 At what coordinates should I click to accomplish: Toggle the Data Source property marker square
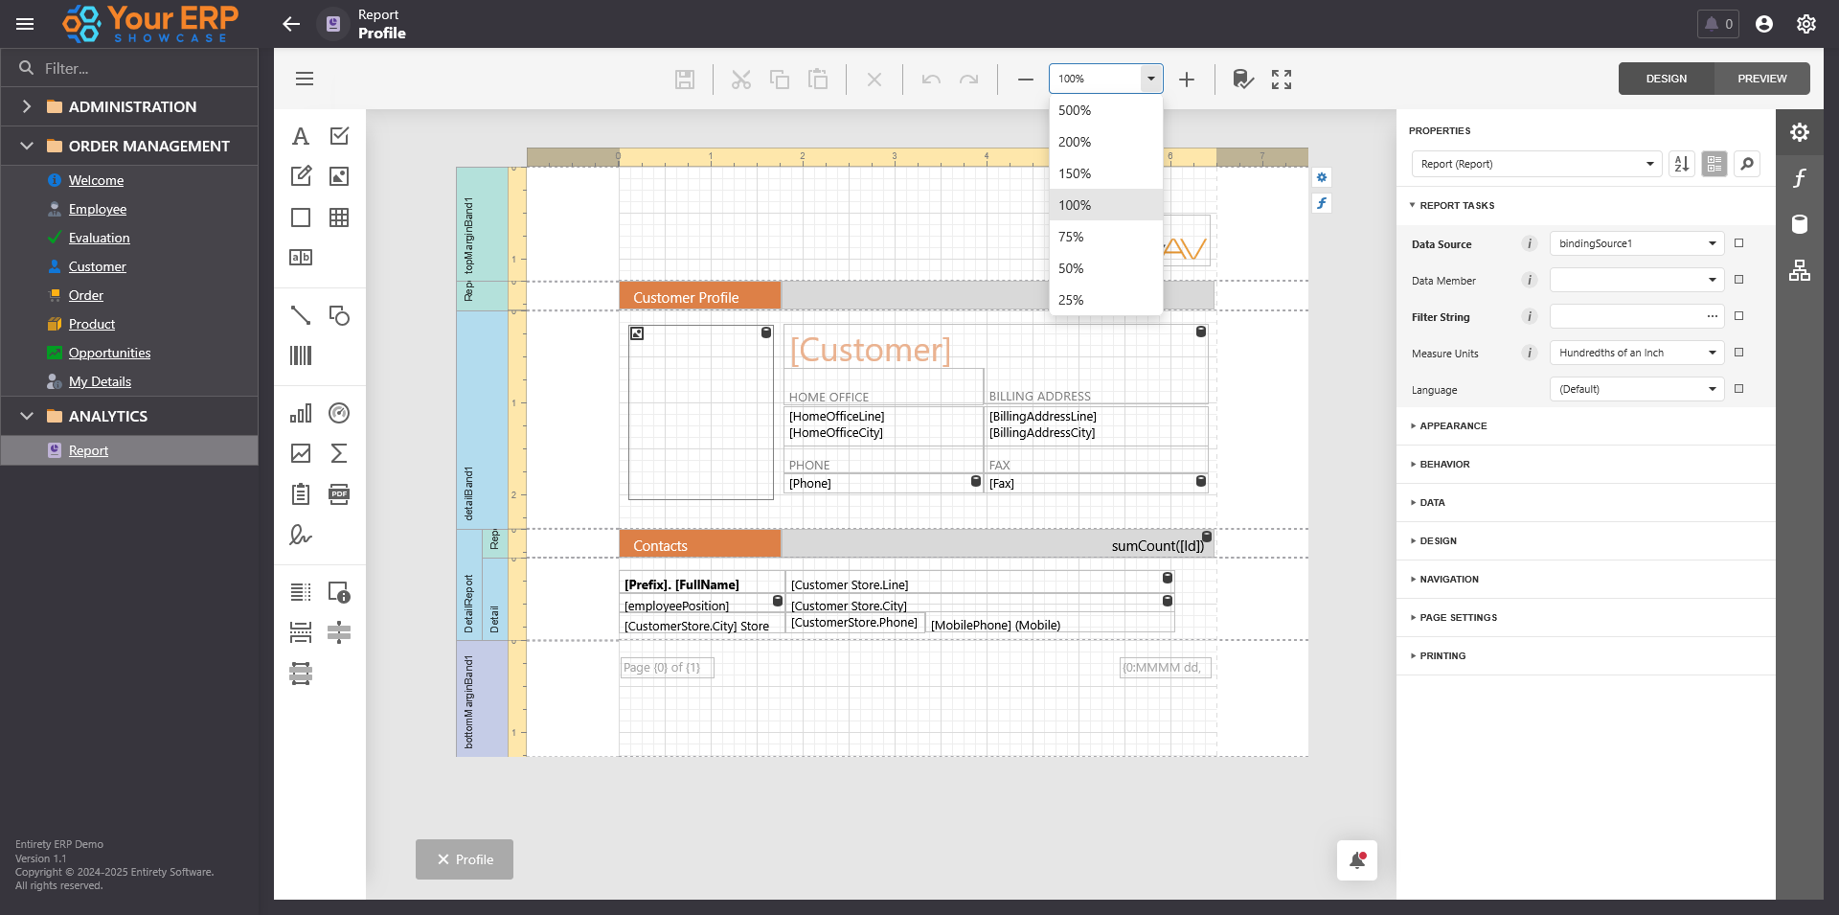click(1739, 243)
